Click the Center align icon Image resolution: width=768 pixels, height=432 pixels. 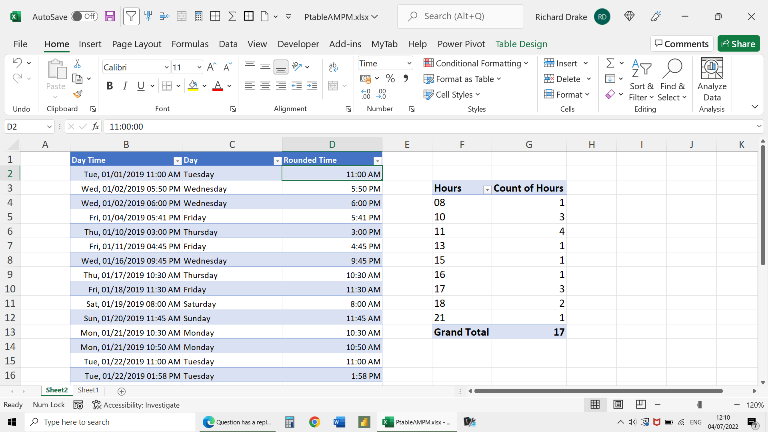tap(265, 86)
